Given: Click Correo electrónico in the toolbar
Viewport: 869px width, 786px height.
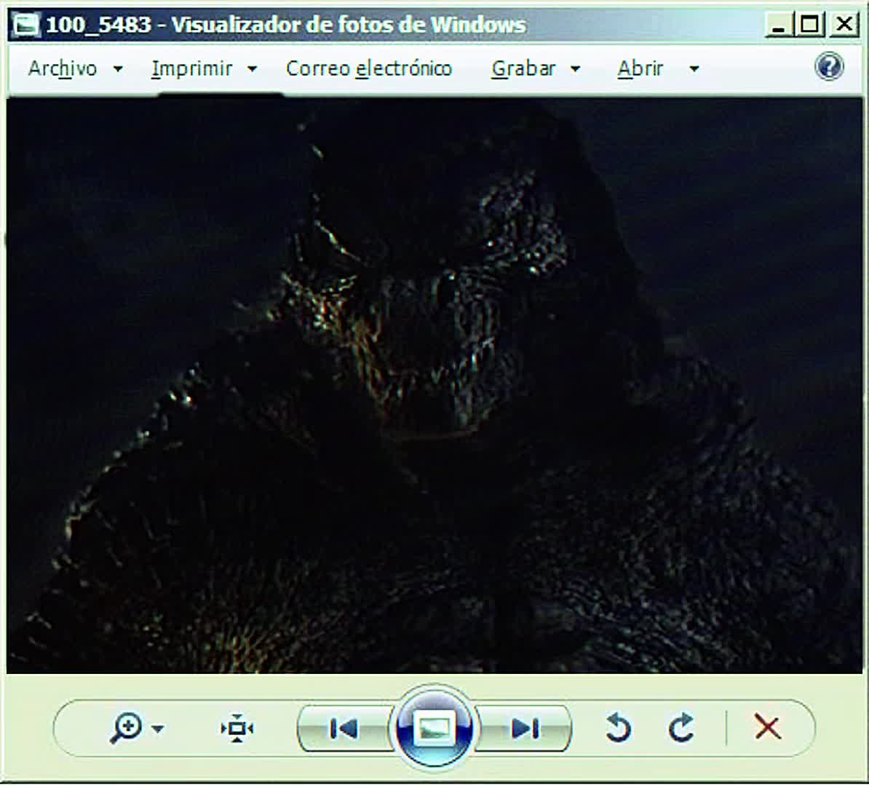Looking at the screenshot, I should (x=369, y=68).
